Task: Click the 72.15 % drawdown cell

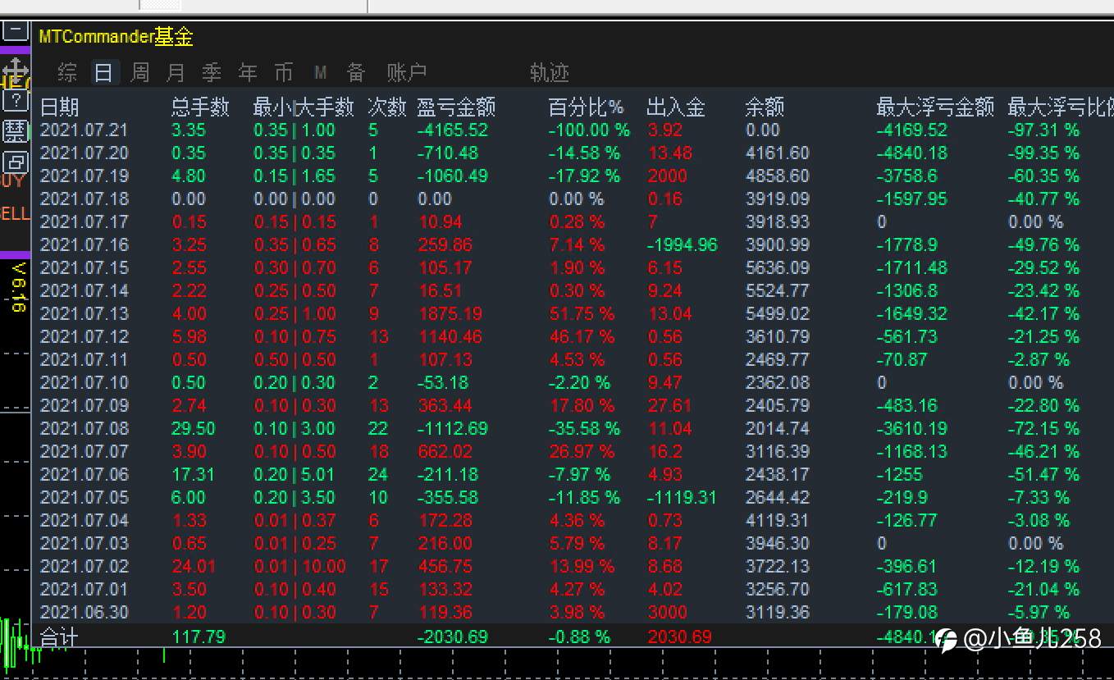Action: [x=1044, y=429]
